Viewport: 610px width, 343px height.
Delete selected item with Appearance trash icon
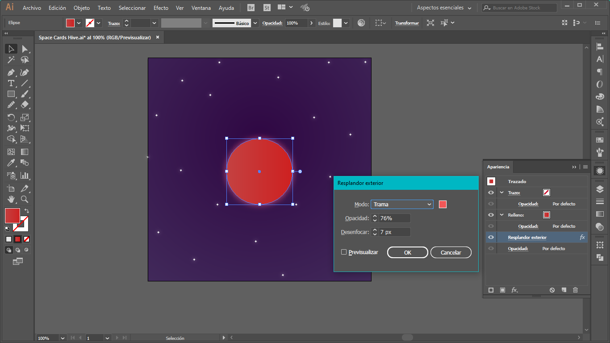point(575,290)
